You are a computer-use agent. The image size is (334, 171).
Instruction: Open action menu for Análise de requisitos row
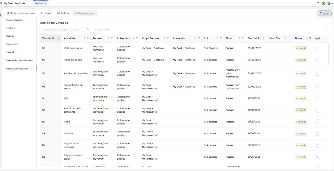[317, 73]
